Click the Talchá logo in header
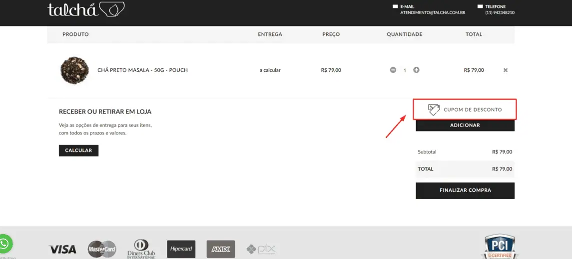 [x=85, y=9]
